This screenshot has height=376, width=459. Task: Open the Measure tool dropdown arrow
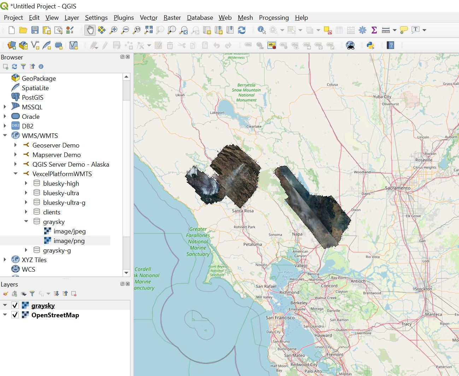click(x=395, y=30)
